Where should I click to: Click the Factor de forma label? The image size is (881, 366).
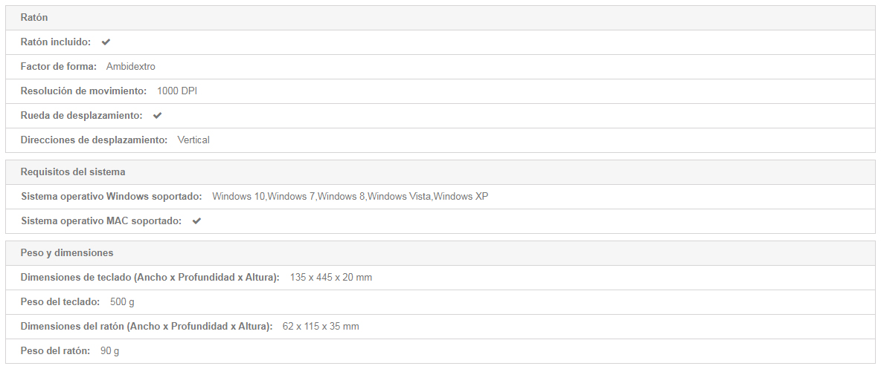pos(59,67)
